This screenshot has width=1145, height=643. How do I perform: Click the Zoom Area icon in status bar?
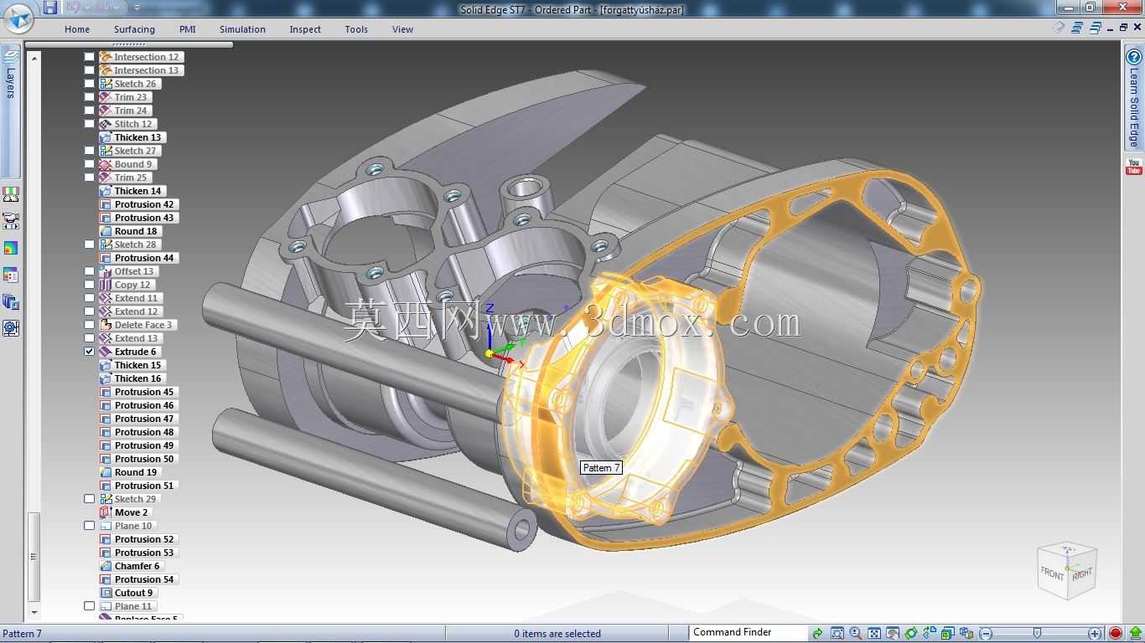coord(837,634)
